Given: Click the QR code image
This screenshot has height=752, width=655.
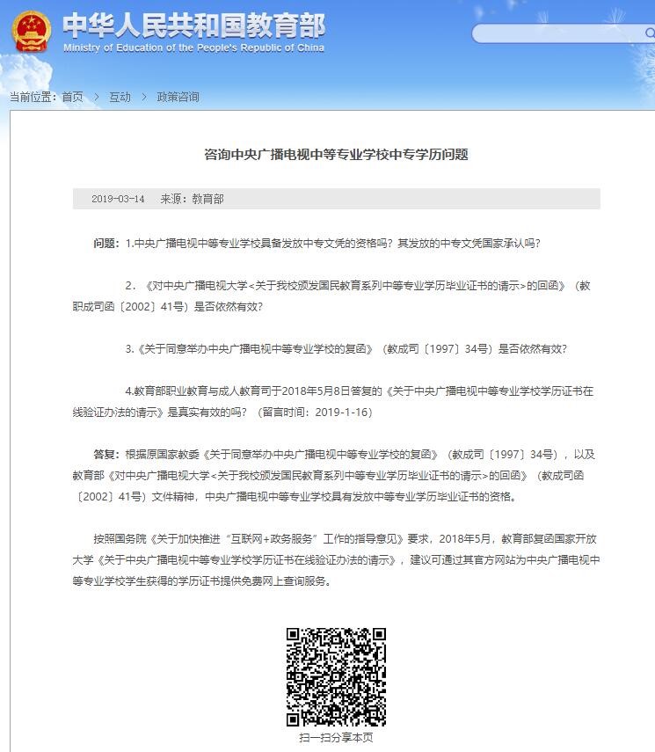Looking at the screenshot, I should (x=336, y=676).
